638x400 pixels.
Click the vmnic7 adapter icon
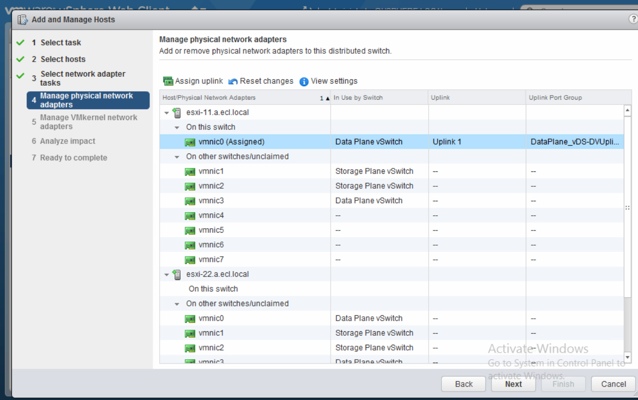[x=190, y=260]
